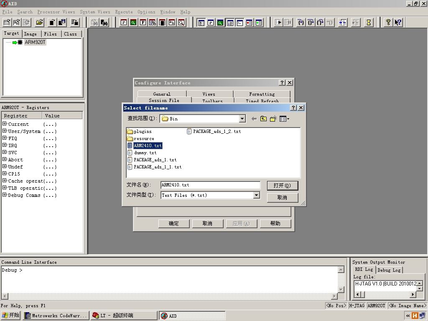Open the Execute menu
The image size is (428, 321).
[124, 12]
